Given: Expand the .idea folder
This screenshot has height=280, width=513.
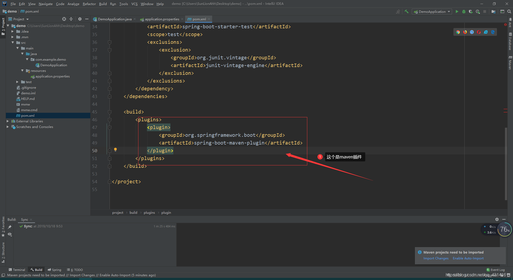Looking at the screenshot, I should 12,31.
